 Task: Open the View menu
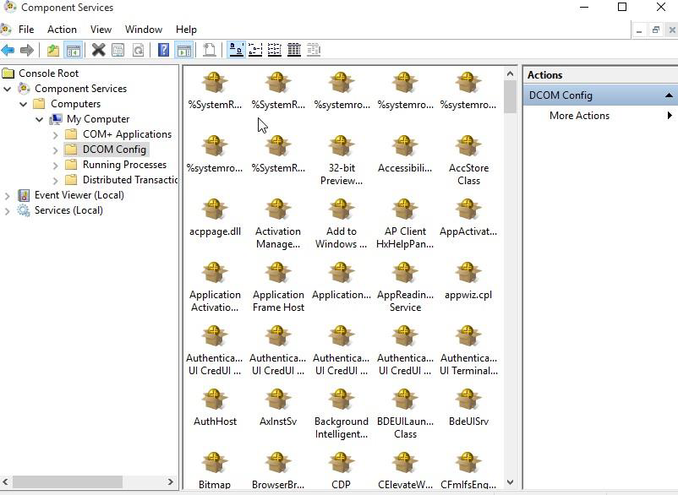click(x=101, y=30)
